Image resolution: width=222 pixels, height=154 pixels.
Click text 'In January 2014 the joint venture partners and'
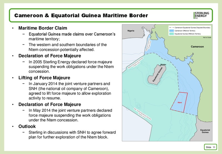click(x=69, y=84)
